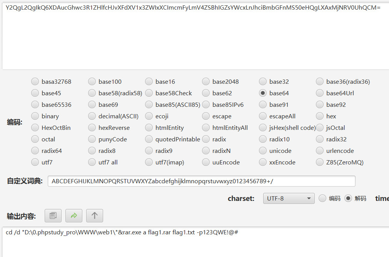Screen dimensions: 389x257
Task: Click the green forward arrow output button
Action: coord(73,216)
